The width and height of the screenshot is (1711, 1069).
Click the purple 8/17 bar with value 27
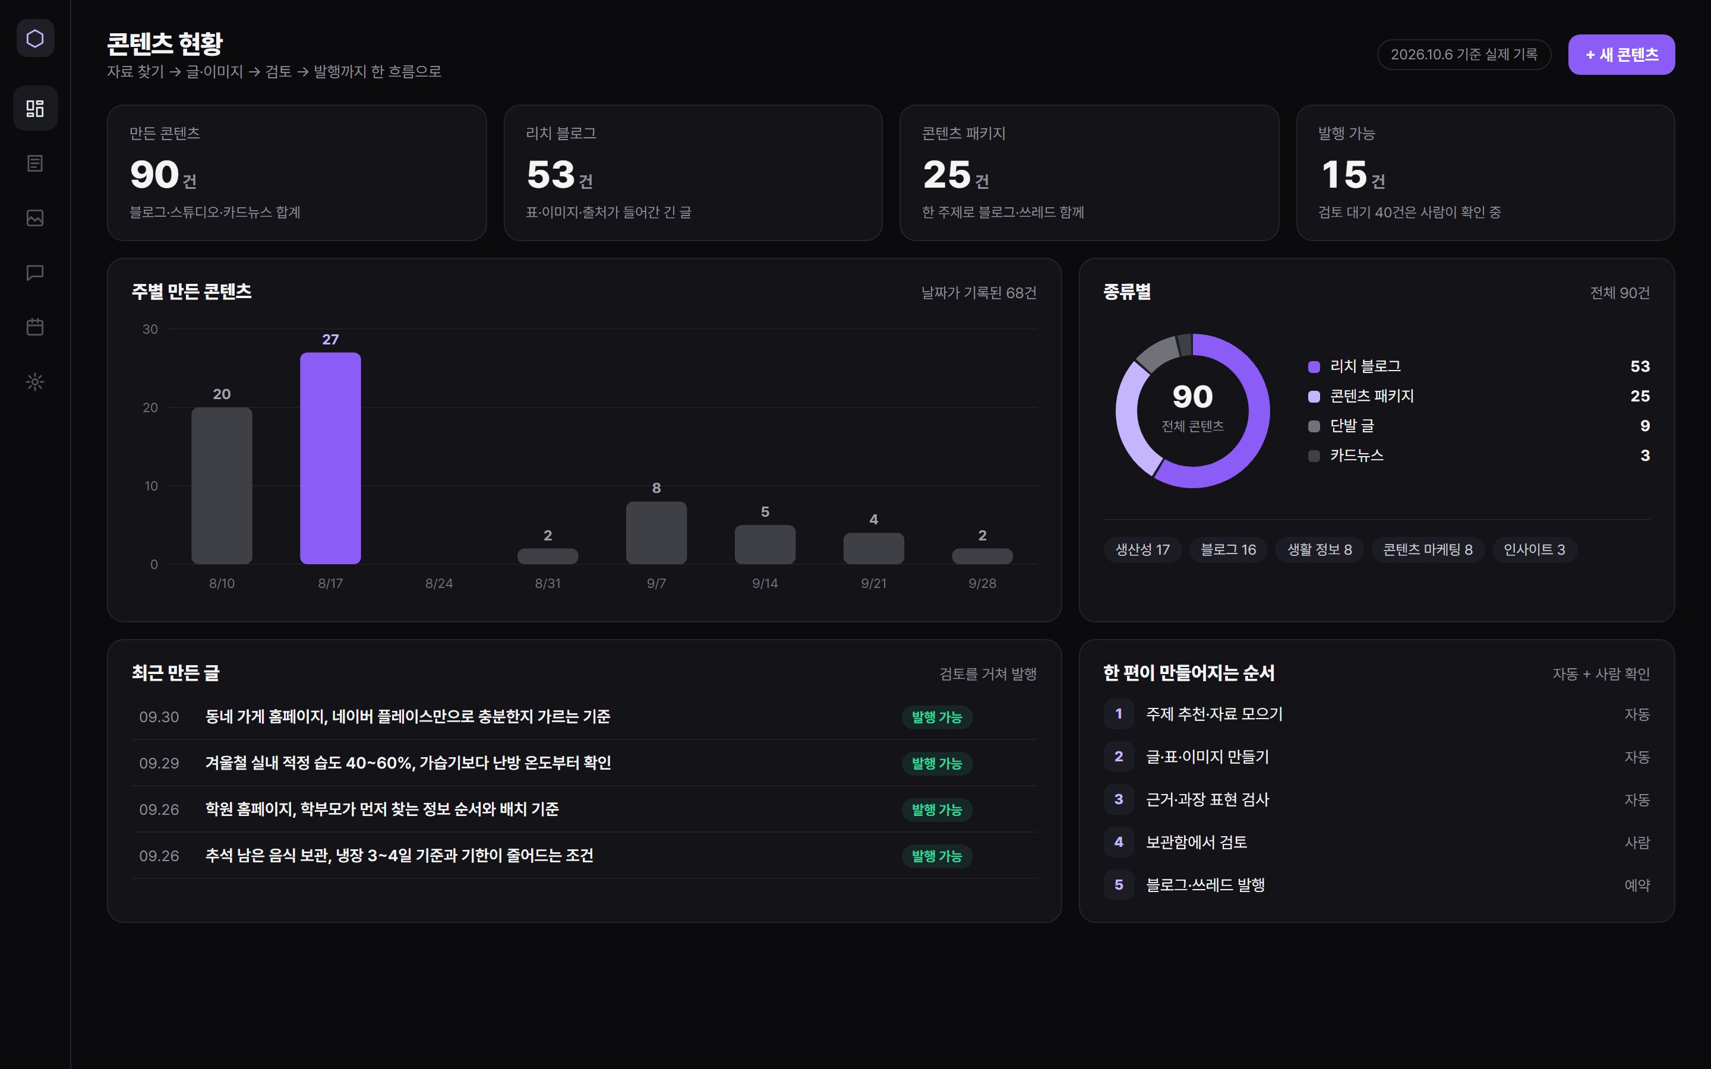[330, 458]
